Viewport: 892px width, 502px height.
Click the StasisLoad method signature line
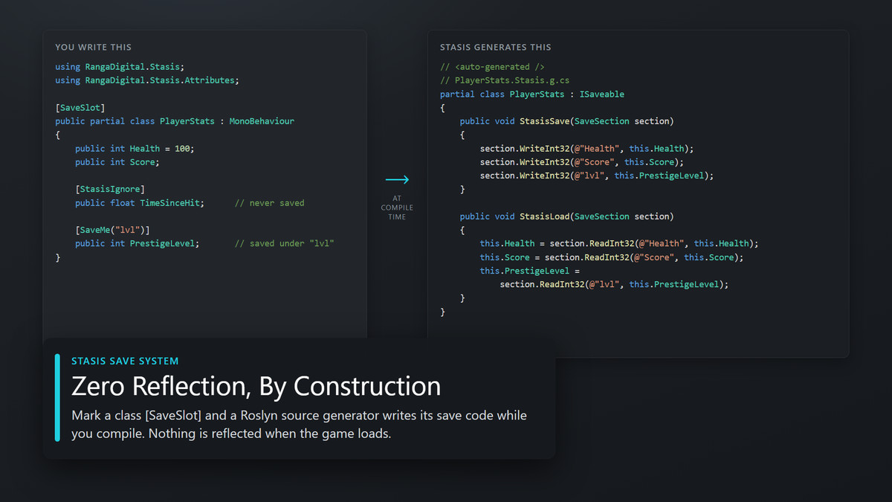pyautogui.click(x=566, y=216)
